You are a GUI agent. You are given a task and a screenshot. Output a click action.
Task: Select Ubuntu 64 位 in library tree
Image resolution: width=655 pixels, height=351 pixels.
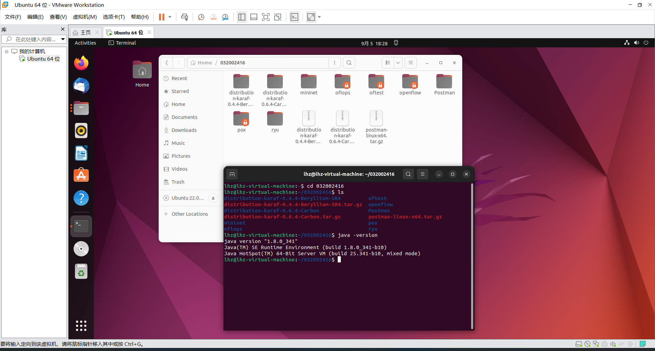click(40, 59)
